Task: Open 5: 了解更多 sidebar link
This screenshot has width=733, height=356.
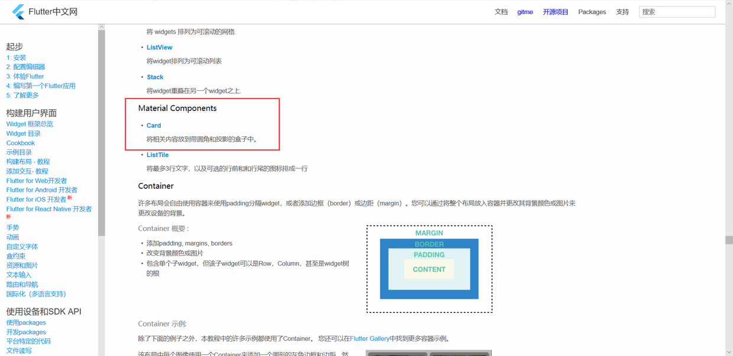Action: pos(22,95)
